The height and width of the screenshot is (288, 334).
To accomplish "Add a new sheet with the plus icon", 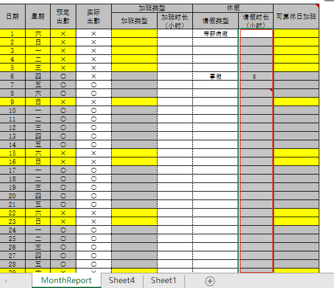I will pos(210,281).
